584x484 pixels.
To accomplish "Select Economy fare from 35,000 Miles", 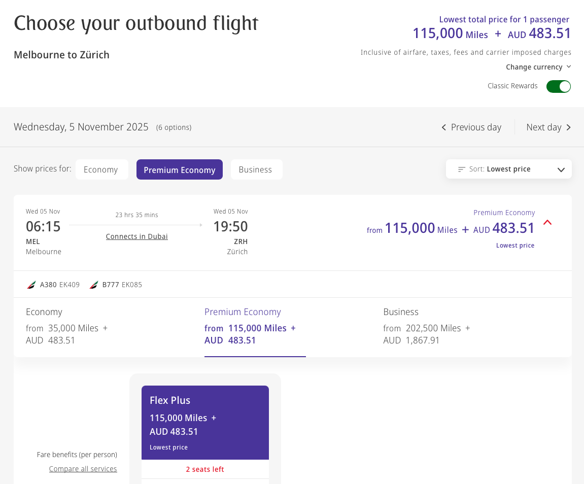I will (66, 327).
